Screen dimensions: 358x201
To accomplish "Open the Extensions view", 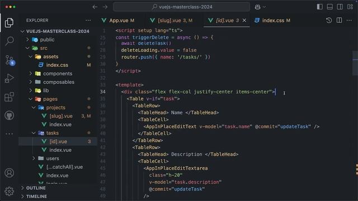I will [9, 97].
